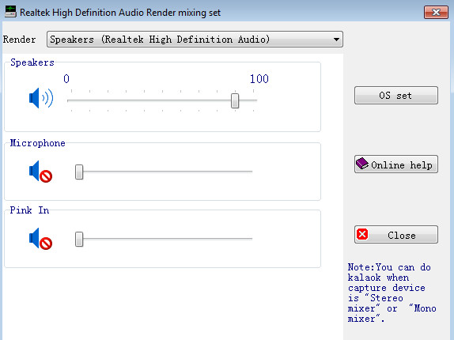Click the Microphone volume slider handle
Image resolution: width=454 pixels, height=340 pixels.
(79, 172)
